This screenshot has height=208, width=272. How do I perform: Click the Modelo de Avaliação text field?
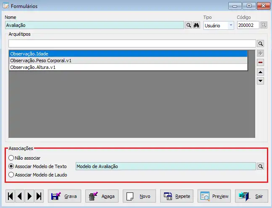166,166
